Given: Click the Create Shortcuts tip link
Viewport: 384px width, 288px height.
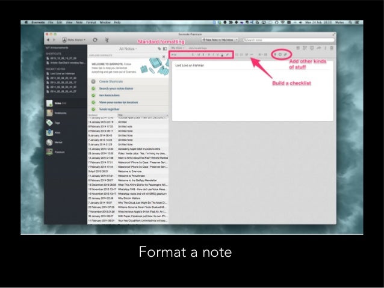Looking at the screenshot, I should click(111, 82).
